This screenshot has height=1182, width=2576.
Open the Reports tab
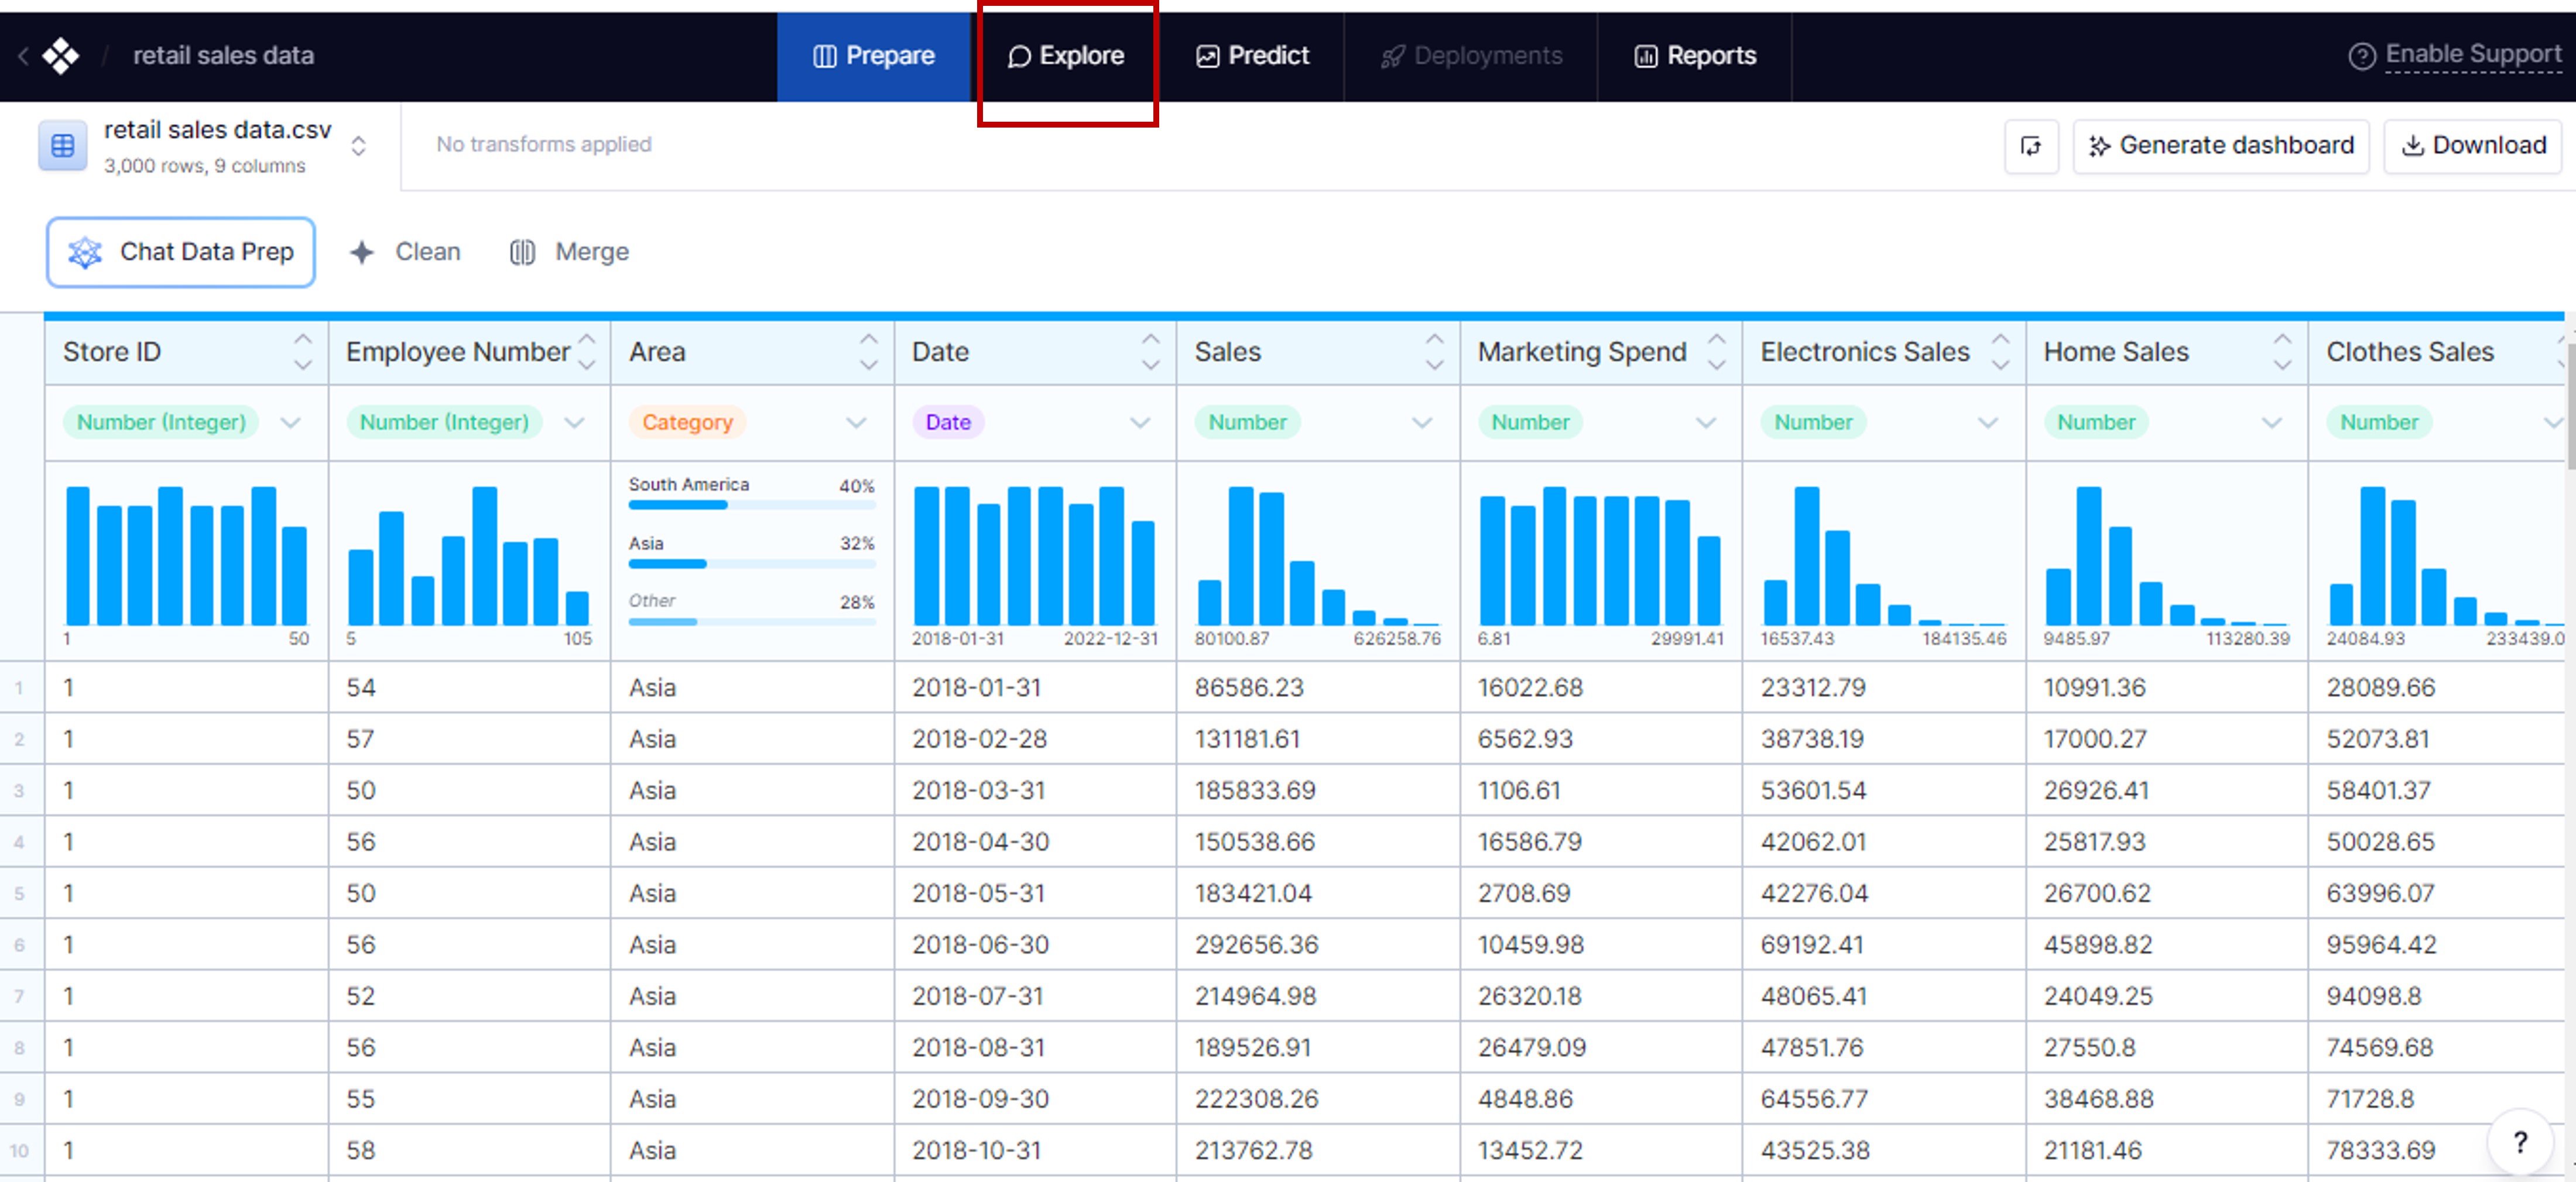[1695, 56]
